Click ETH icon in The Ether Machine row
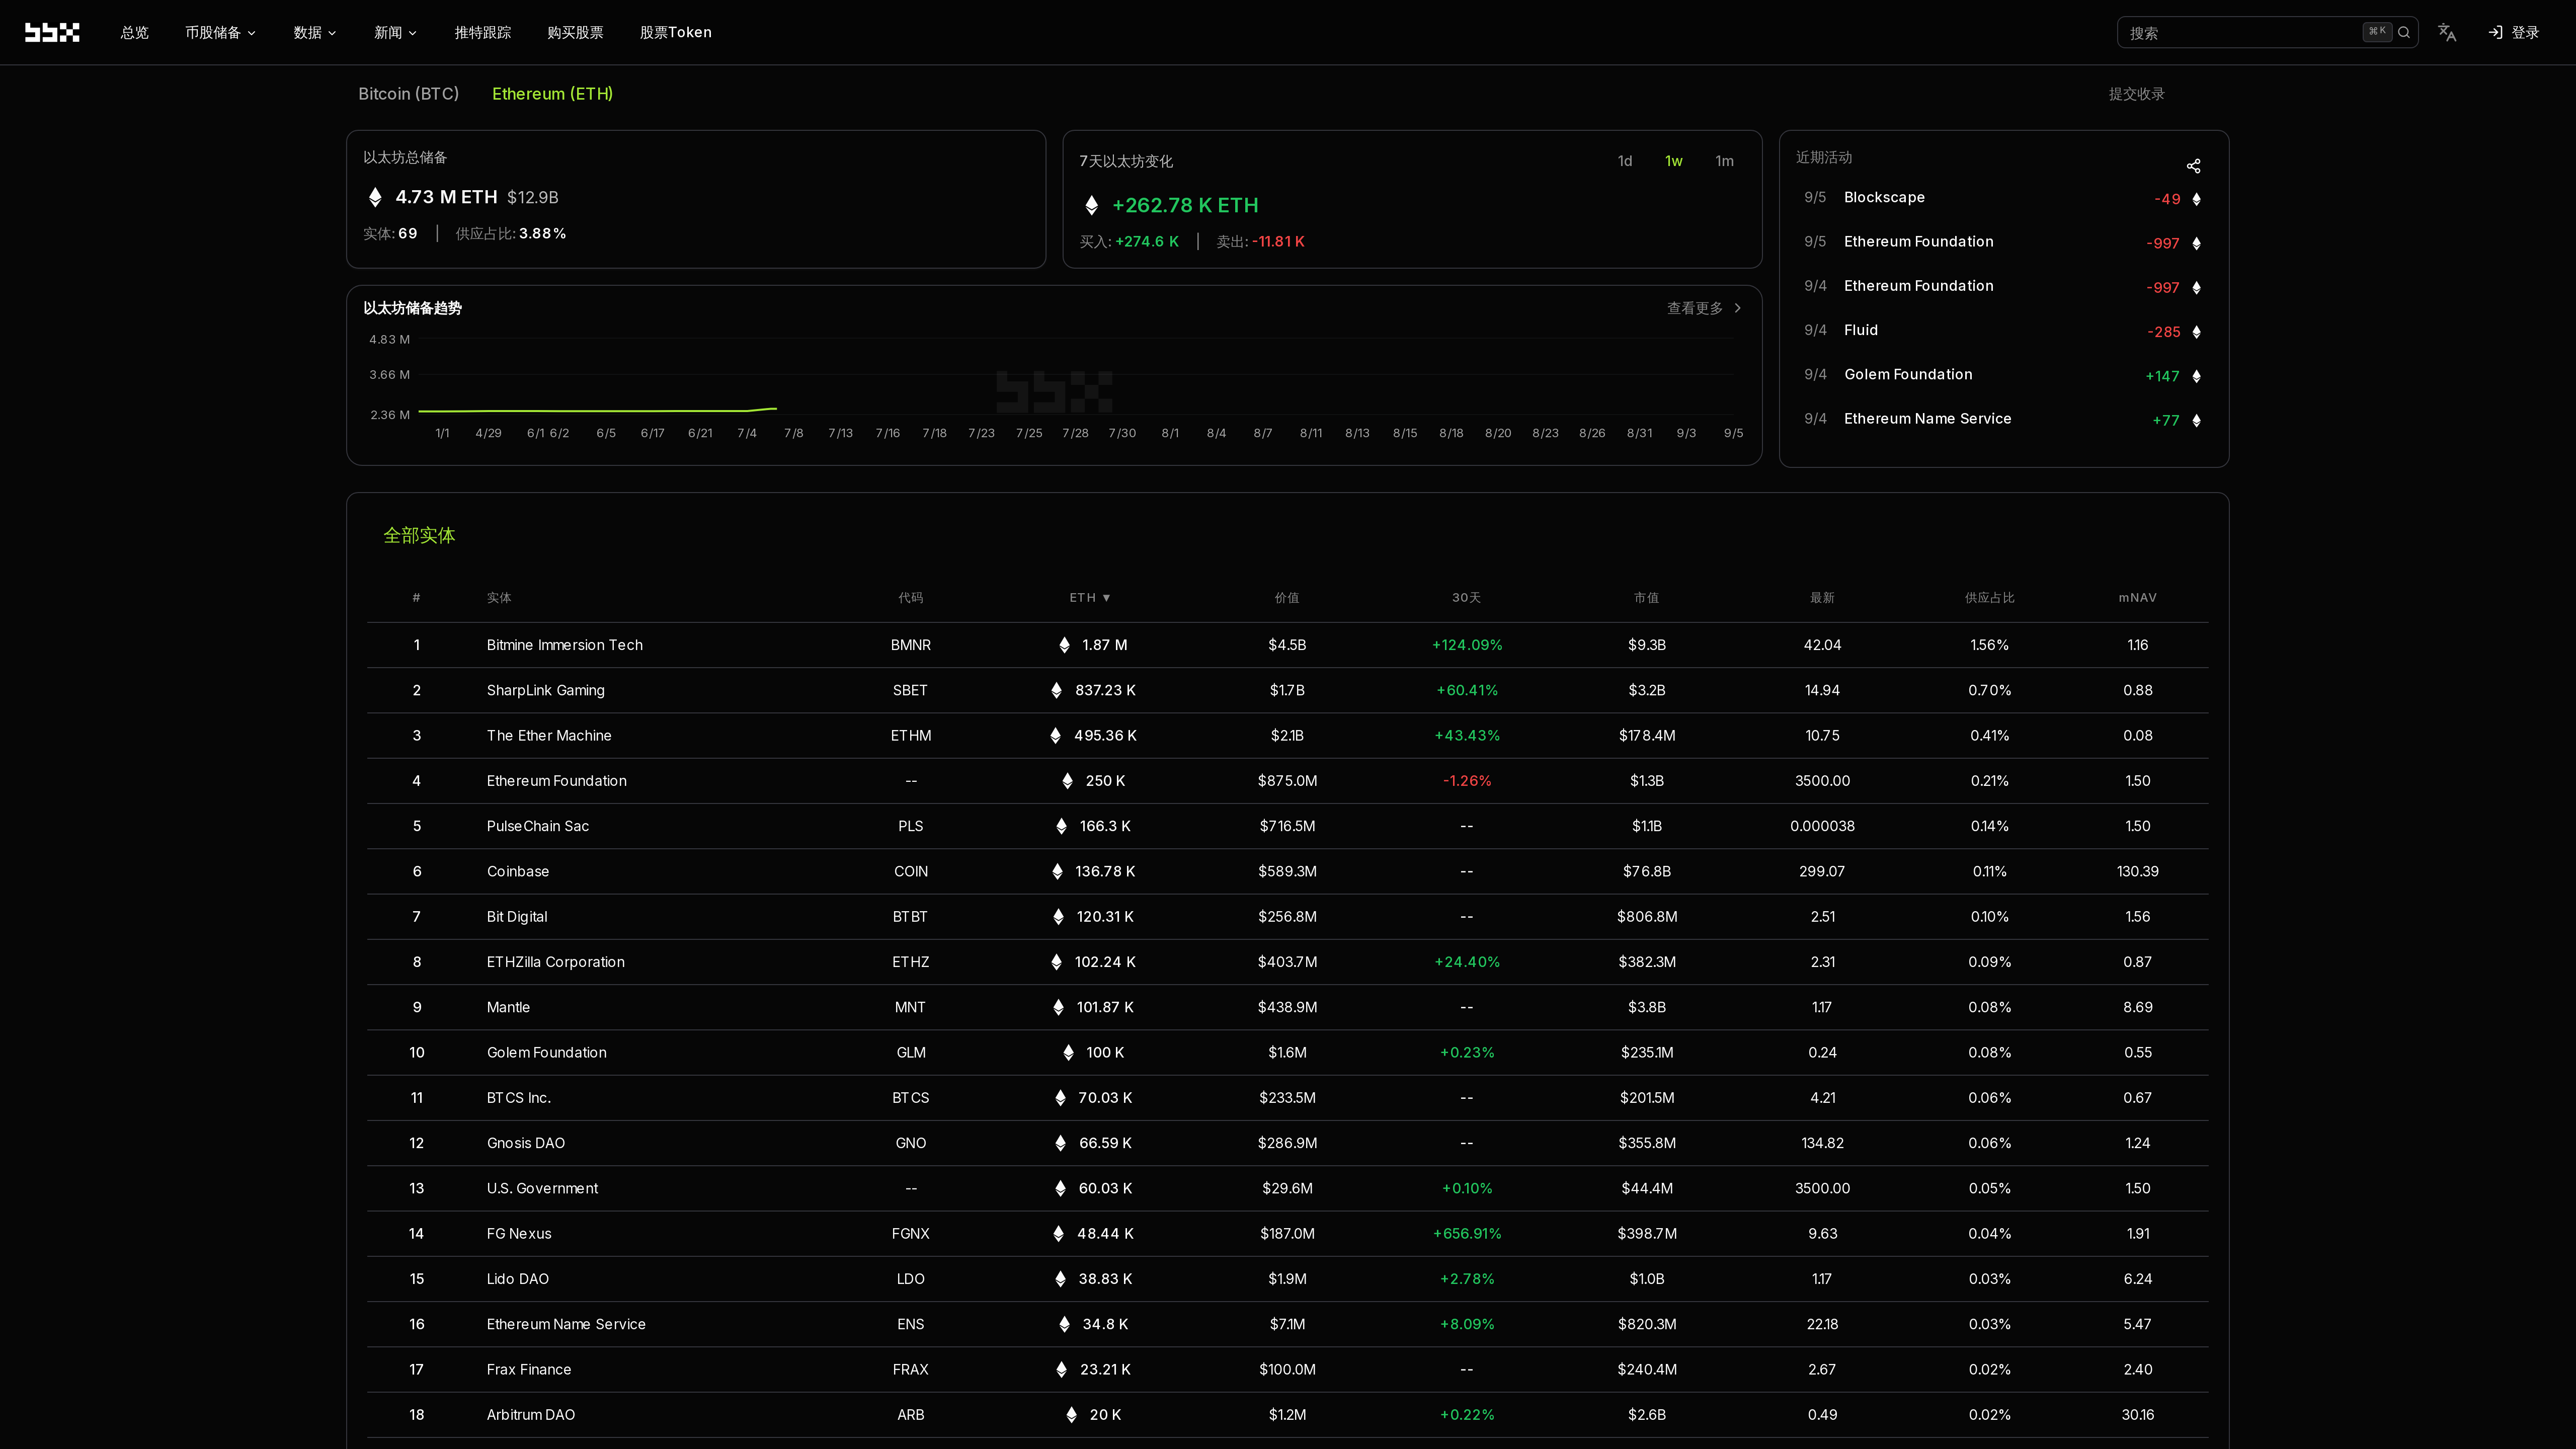Screen dimensions: 2576x1449 [x=1055, y=735]
